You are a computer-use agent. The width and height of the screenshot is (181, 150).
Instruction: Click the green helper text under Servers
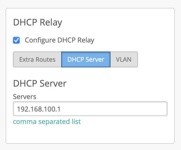(x=47, y=122)
